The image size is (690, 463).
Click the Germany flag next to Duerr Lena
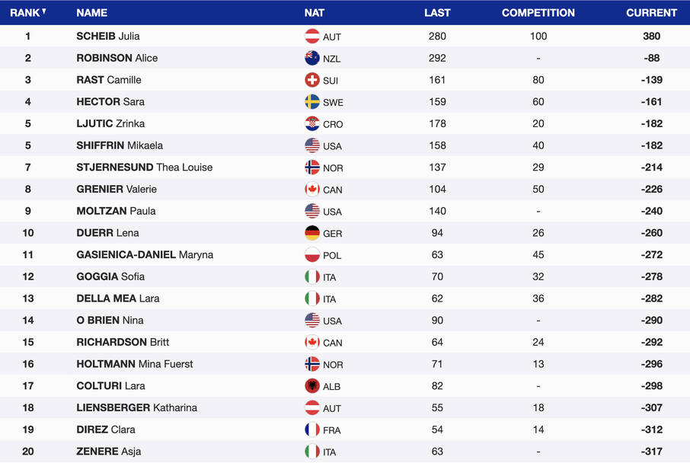click(312, 233)
